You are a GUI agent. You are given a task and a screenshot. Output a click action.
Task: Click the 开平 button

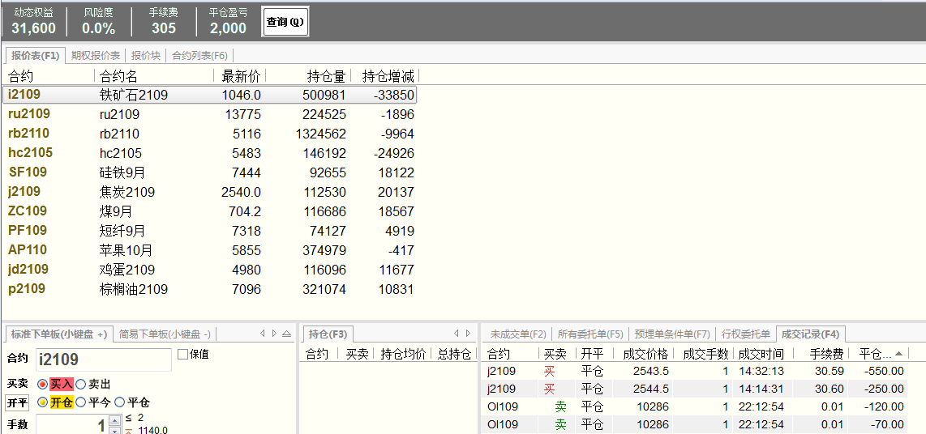(x=17, y=402)
